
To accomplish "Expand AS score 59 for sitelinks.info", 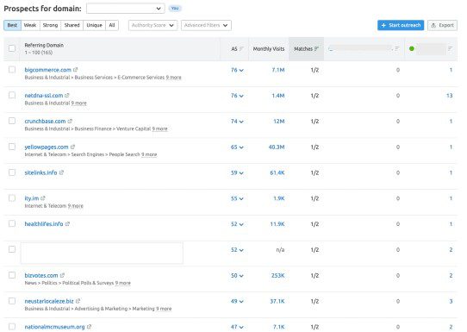I will click(237, 172).
